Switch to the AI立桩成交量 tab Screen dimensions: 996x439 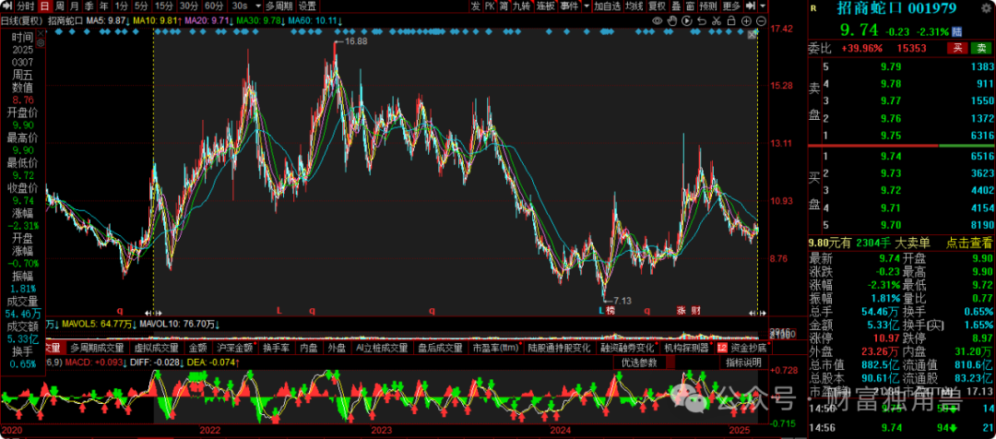[381, 348]
